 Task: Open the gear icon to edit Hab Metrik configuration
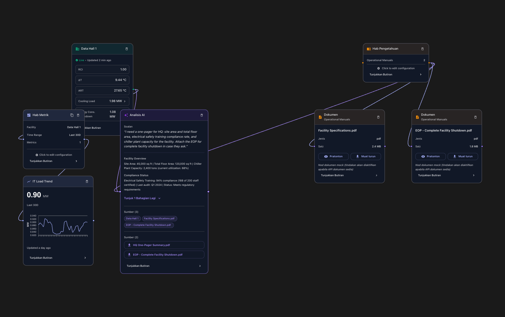(36, 154)
